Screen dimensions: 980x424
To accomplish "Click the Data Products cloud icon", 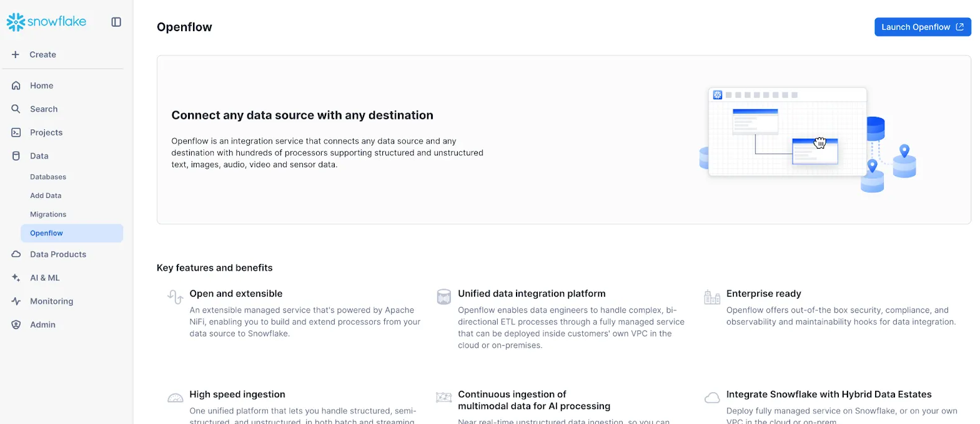I will pyautogui.click(x=16, y=254).
